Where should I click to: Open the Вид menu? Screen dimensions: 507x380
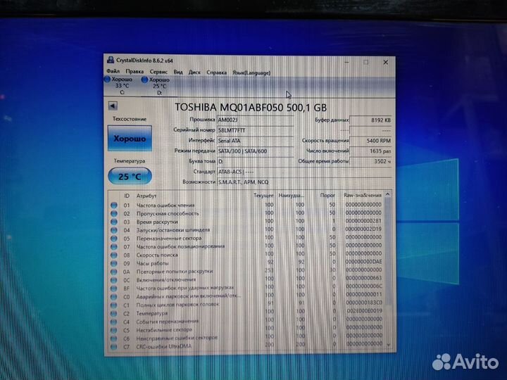click(178, 72)
